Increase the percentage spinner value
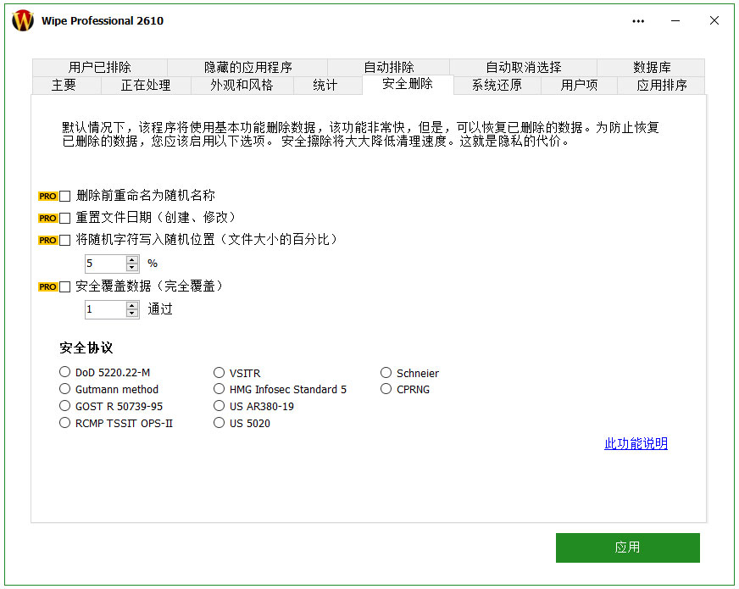Viewport: 739px width, 589px height. click(132, 259)
